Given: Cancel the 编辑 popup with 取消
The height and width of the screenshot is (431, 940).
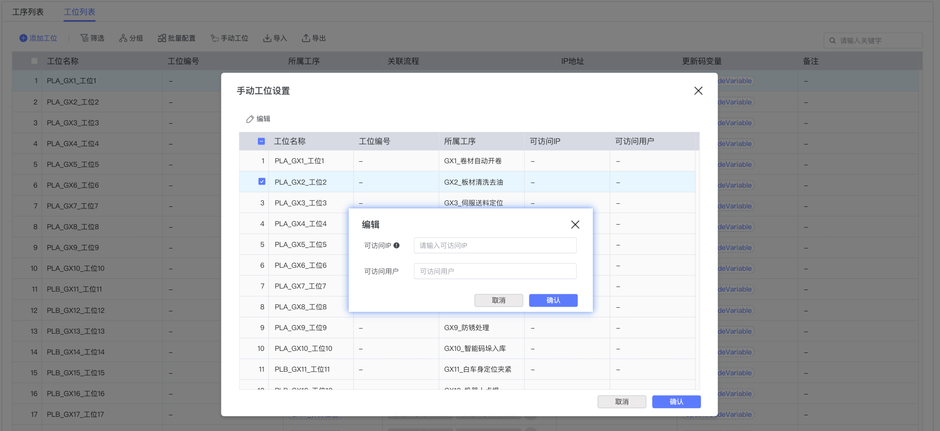Looking at the screenshot, I should tap(498, 300).
